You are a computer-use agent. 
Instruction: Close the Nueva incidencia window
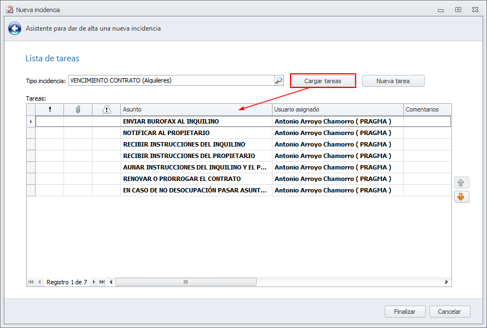coord(475,10)
